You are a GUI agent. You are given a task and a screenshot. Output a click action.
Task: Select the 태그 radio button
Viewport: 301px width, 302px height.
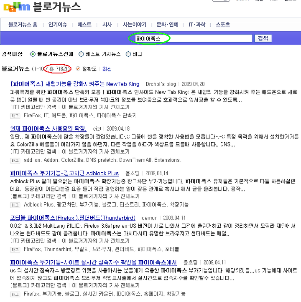click(x=128, y=54)
